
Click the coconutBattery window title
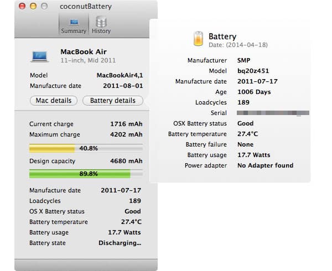[85, 6]
